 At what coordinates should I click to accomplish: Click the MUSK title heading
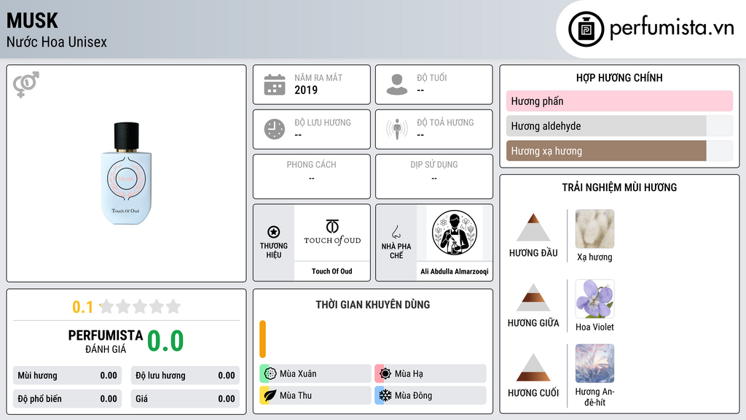tap(32, 20)
